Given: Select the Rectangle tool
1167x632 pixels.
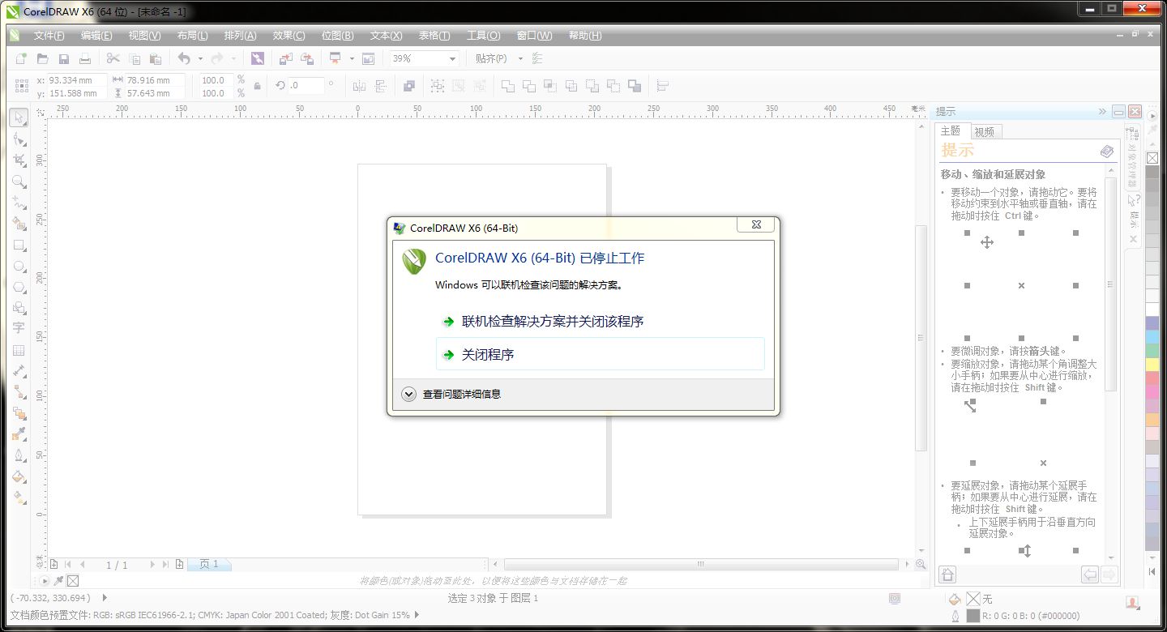Looking at the screenshot, I should [x=19, y=245].
